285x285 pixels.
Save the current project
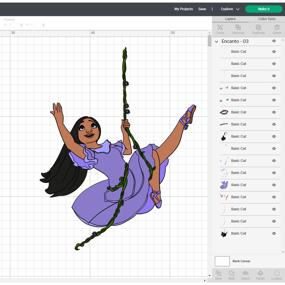[202, 9]
